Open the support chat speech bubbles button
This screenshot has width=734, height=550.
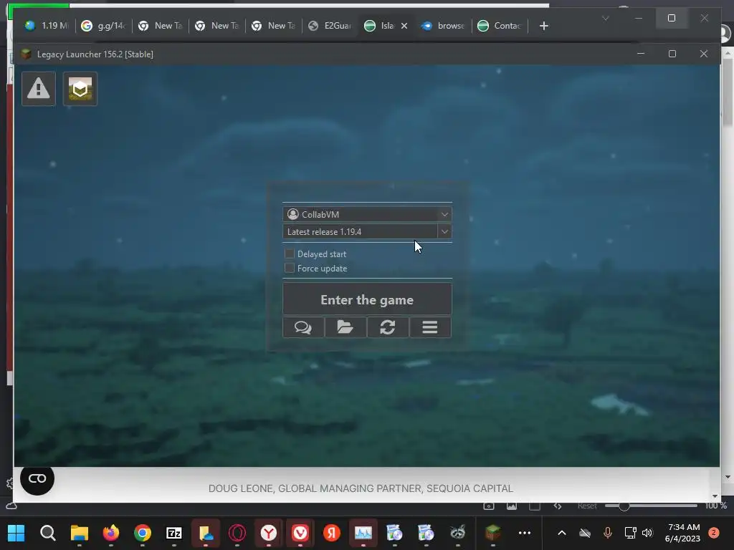pyautogui.click(x=303, y=327)
